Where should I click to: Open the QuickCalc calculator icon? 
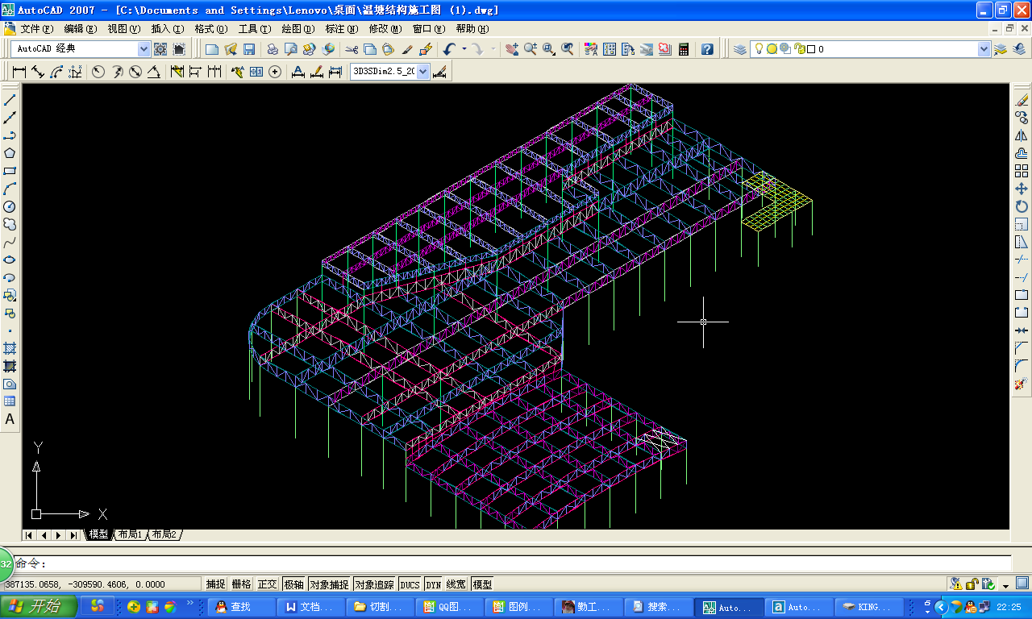click(x=684, y=49)
